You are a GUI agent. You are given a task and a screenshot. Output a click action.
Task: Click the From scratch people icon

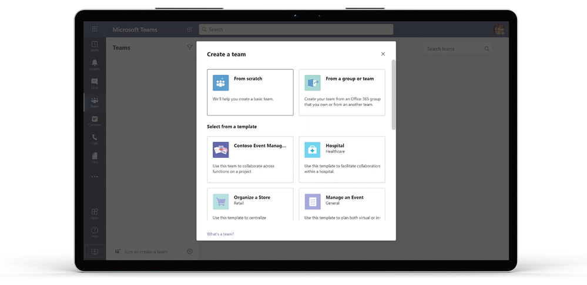coord(221,83)
